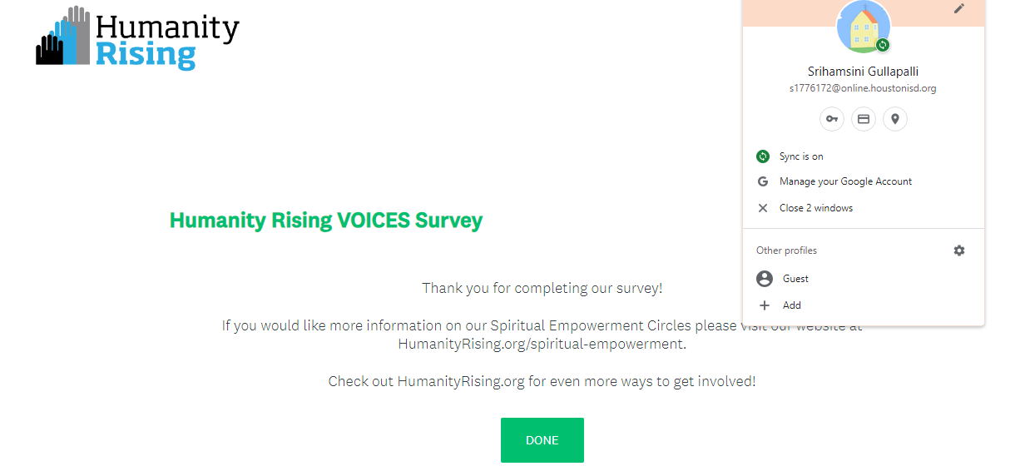The width and height of the screenshot is (1020, 476).
Task: Open addresses via location pin icon
Action: 895,119
